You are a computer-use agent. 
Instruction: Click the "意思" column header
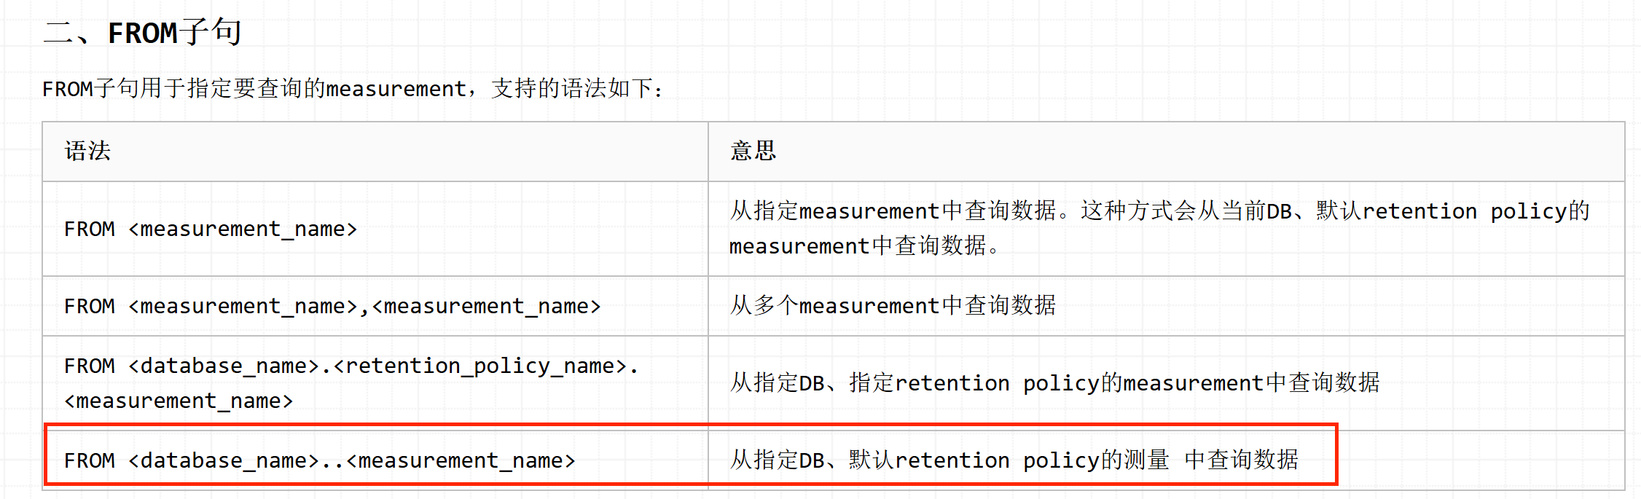(753, 151)
